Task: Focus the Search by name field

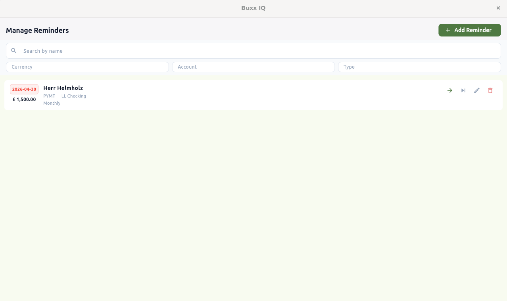Action: pyautogui.click(x=253, y=51)
